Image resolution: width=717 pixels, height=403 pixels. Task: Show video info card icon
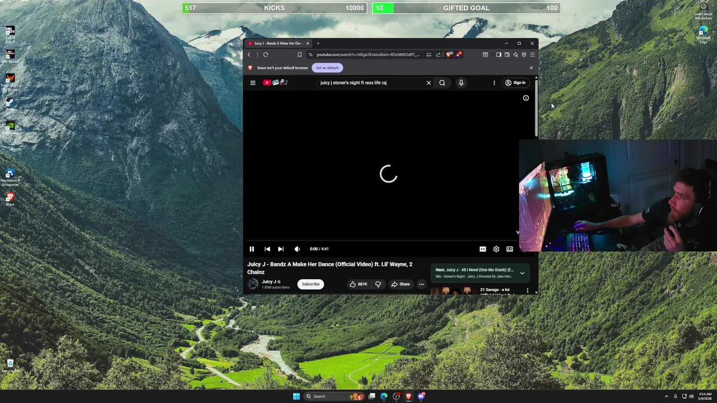pyautogui.click(x=526, y=98)
